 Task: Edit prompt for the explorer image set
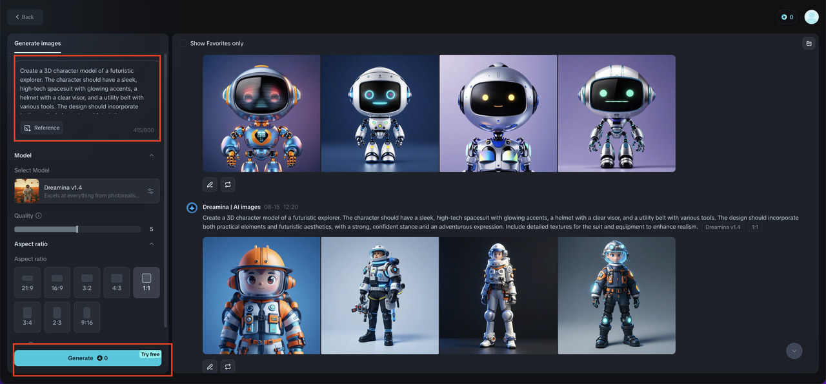point(210,367)
